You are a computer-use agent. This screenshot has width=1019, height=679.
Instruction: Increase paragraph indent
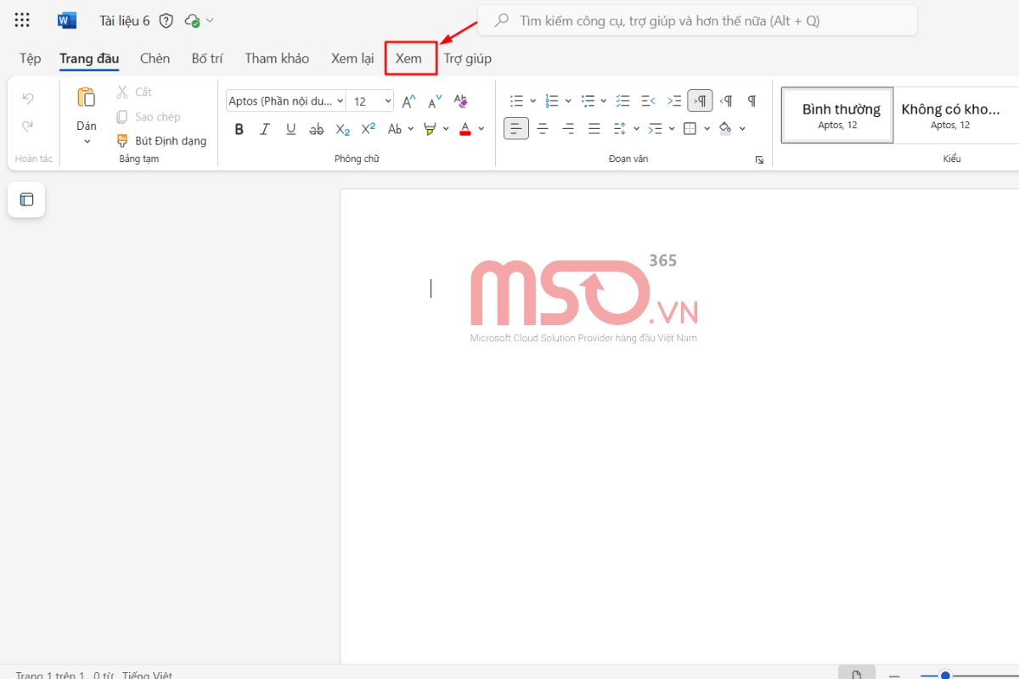coord(674,101)
